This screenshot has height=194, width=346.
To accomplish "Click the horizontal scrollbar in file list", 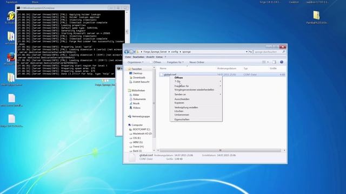I will tap(220, 150).
